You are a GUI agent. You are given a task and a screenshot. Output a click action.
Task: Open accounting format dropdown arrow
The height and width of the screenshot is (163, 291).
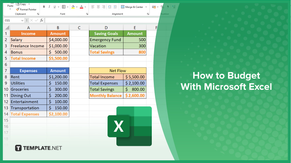pyautogui.click(x=158, y=7)
